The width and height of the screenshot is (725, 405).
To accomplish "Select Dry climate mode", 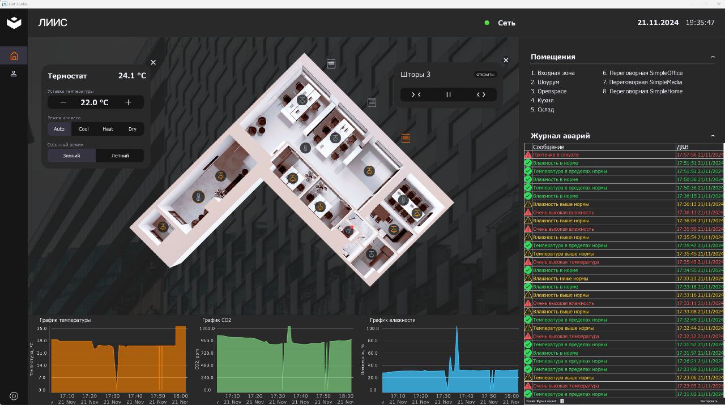I will [x=133, y=129].
